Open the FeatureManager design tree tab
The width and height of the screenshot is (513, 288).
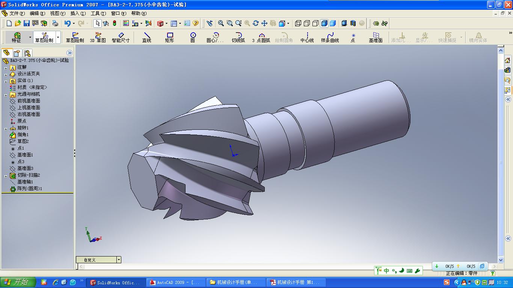[6, 53]
